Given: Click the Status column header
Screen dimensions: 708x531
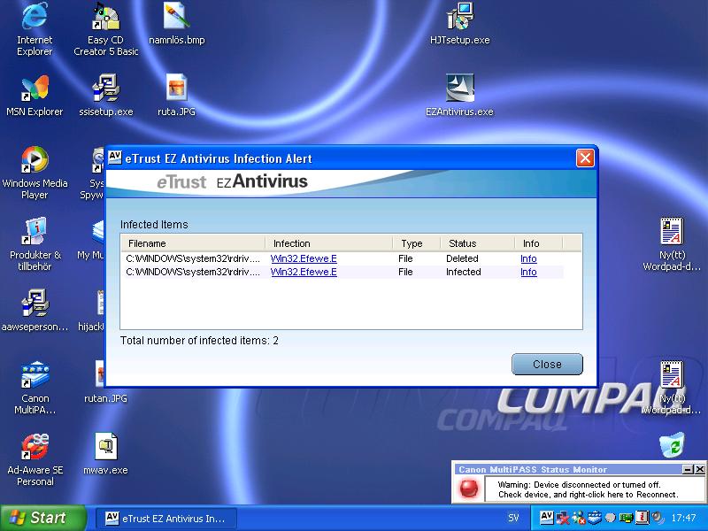Looking at the screenshot, I should click(x=478, y=243).
